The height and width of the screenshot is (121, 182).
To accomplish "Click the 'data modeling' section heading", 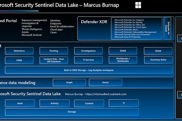I will (18, 83).
